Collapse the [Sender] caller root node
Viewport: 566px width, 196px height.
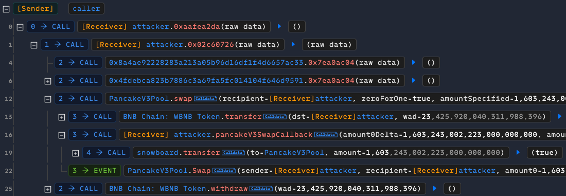[x=6, y=9]
